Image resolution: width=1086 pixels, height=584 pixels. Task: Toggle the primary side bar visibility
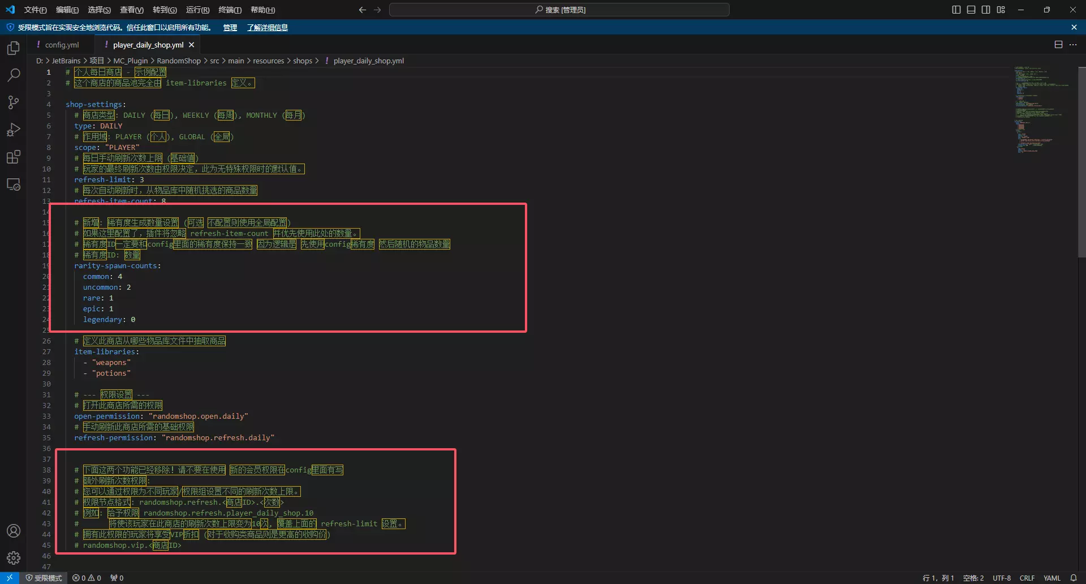pos(956,10)
